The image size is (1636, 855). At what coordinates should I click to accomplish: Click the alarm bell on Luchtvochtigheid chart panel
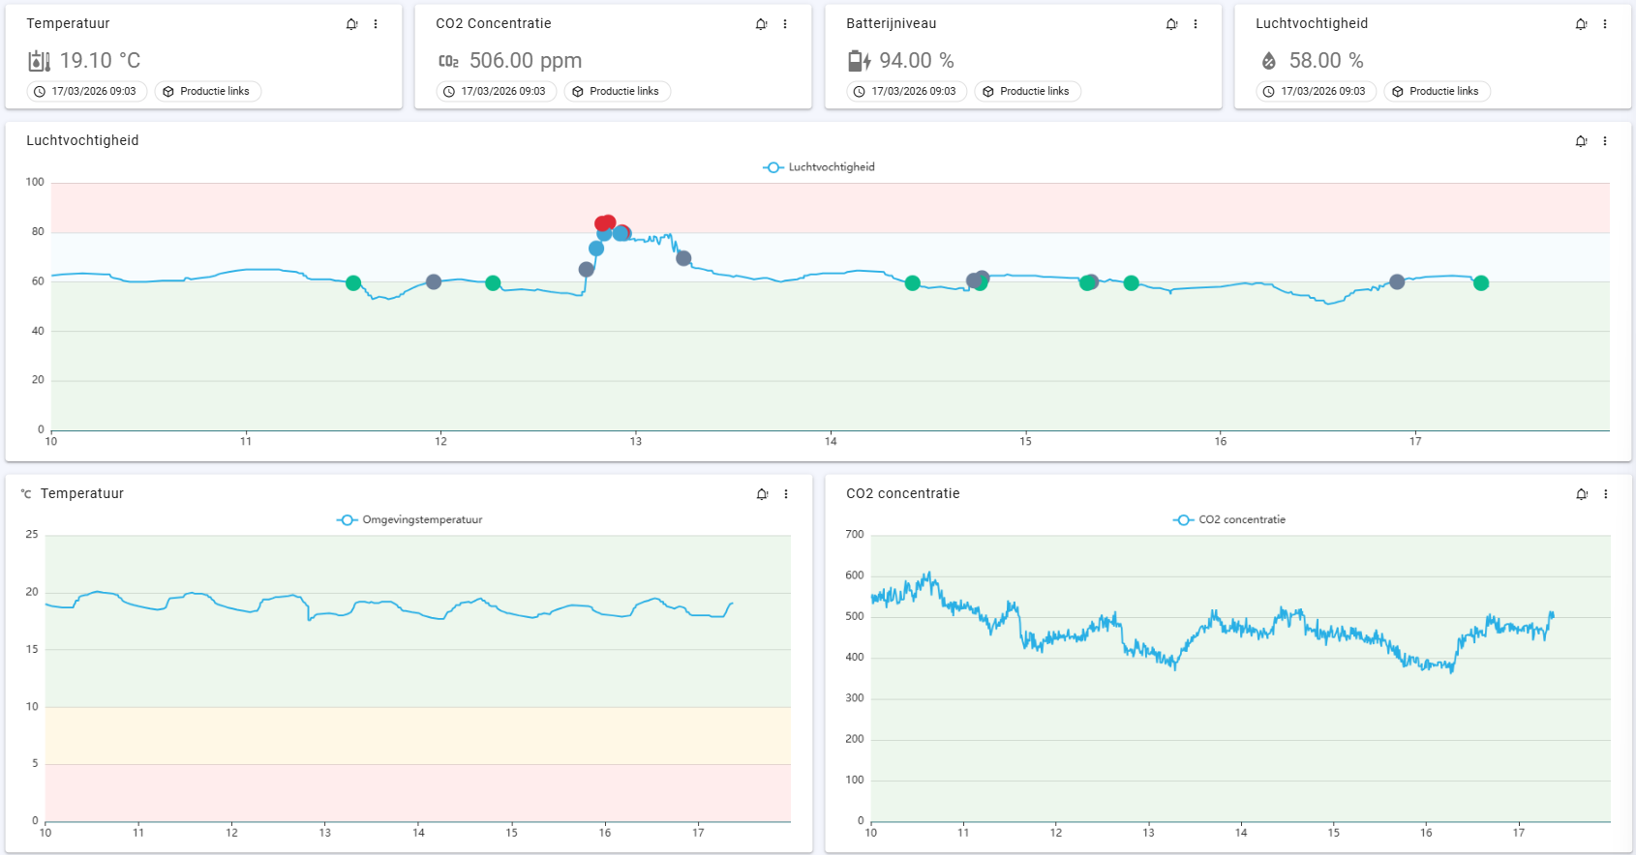1582,141
